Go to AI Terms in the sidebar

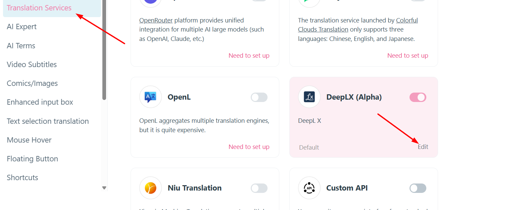21,46
